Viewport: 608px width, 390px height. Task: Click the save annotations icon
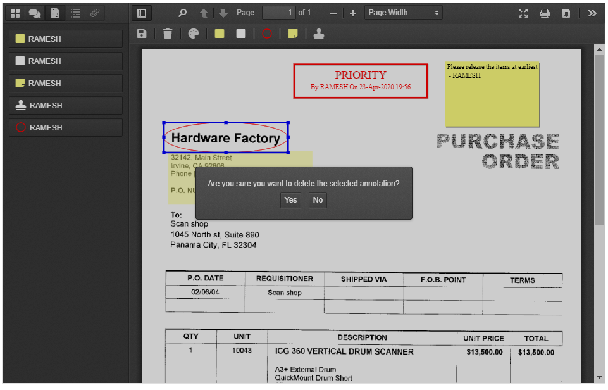tap(142, 34)
